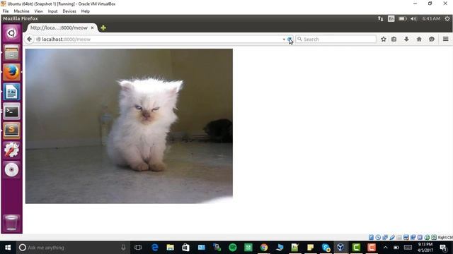Open the Terminal from the Ubuntu launcher
The image size is (453, 254).
tap(11, 111)
